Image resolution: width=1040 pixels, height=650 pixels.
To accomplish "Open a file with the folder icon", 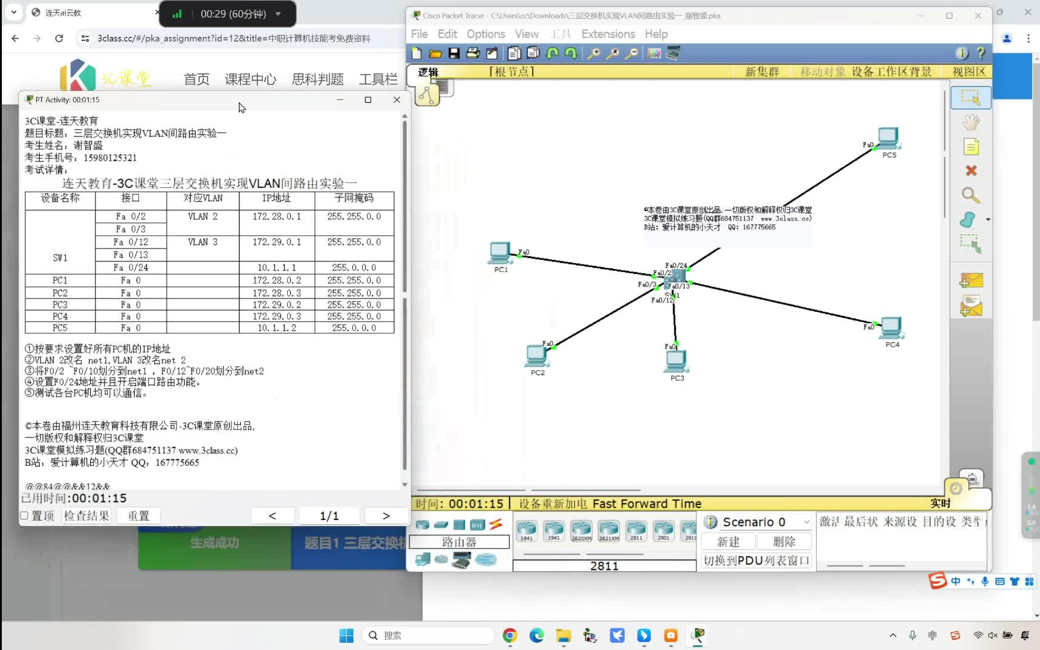I will pos(435,54).
